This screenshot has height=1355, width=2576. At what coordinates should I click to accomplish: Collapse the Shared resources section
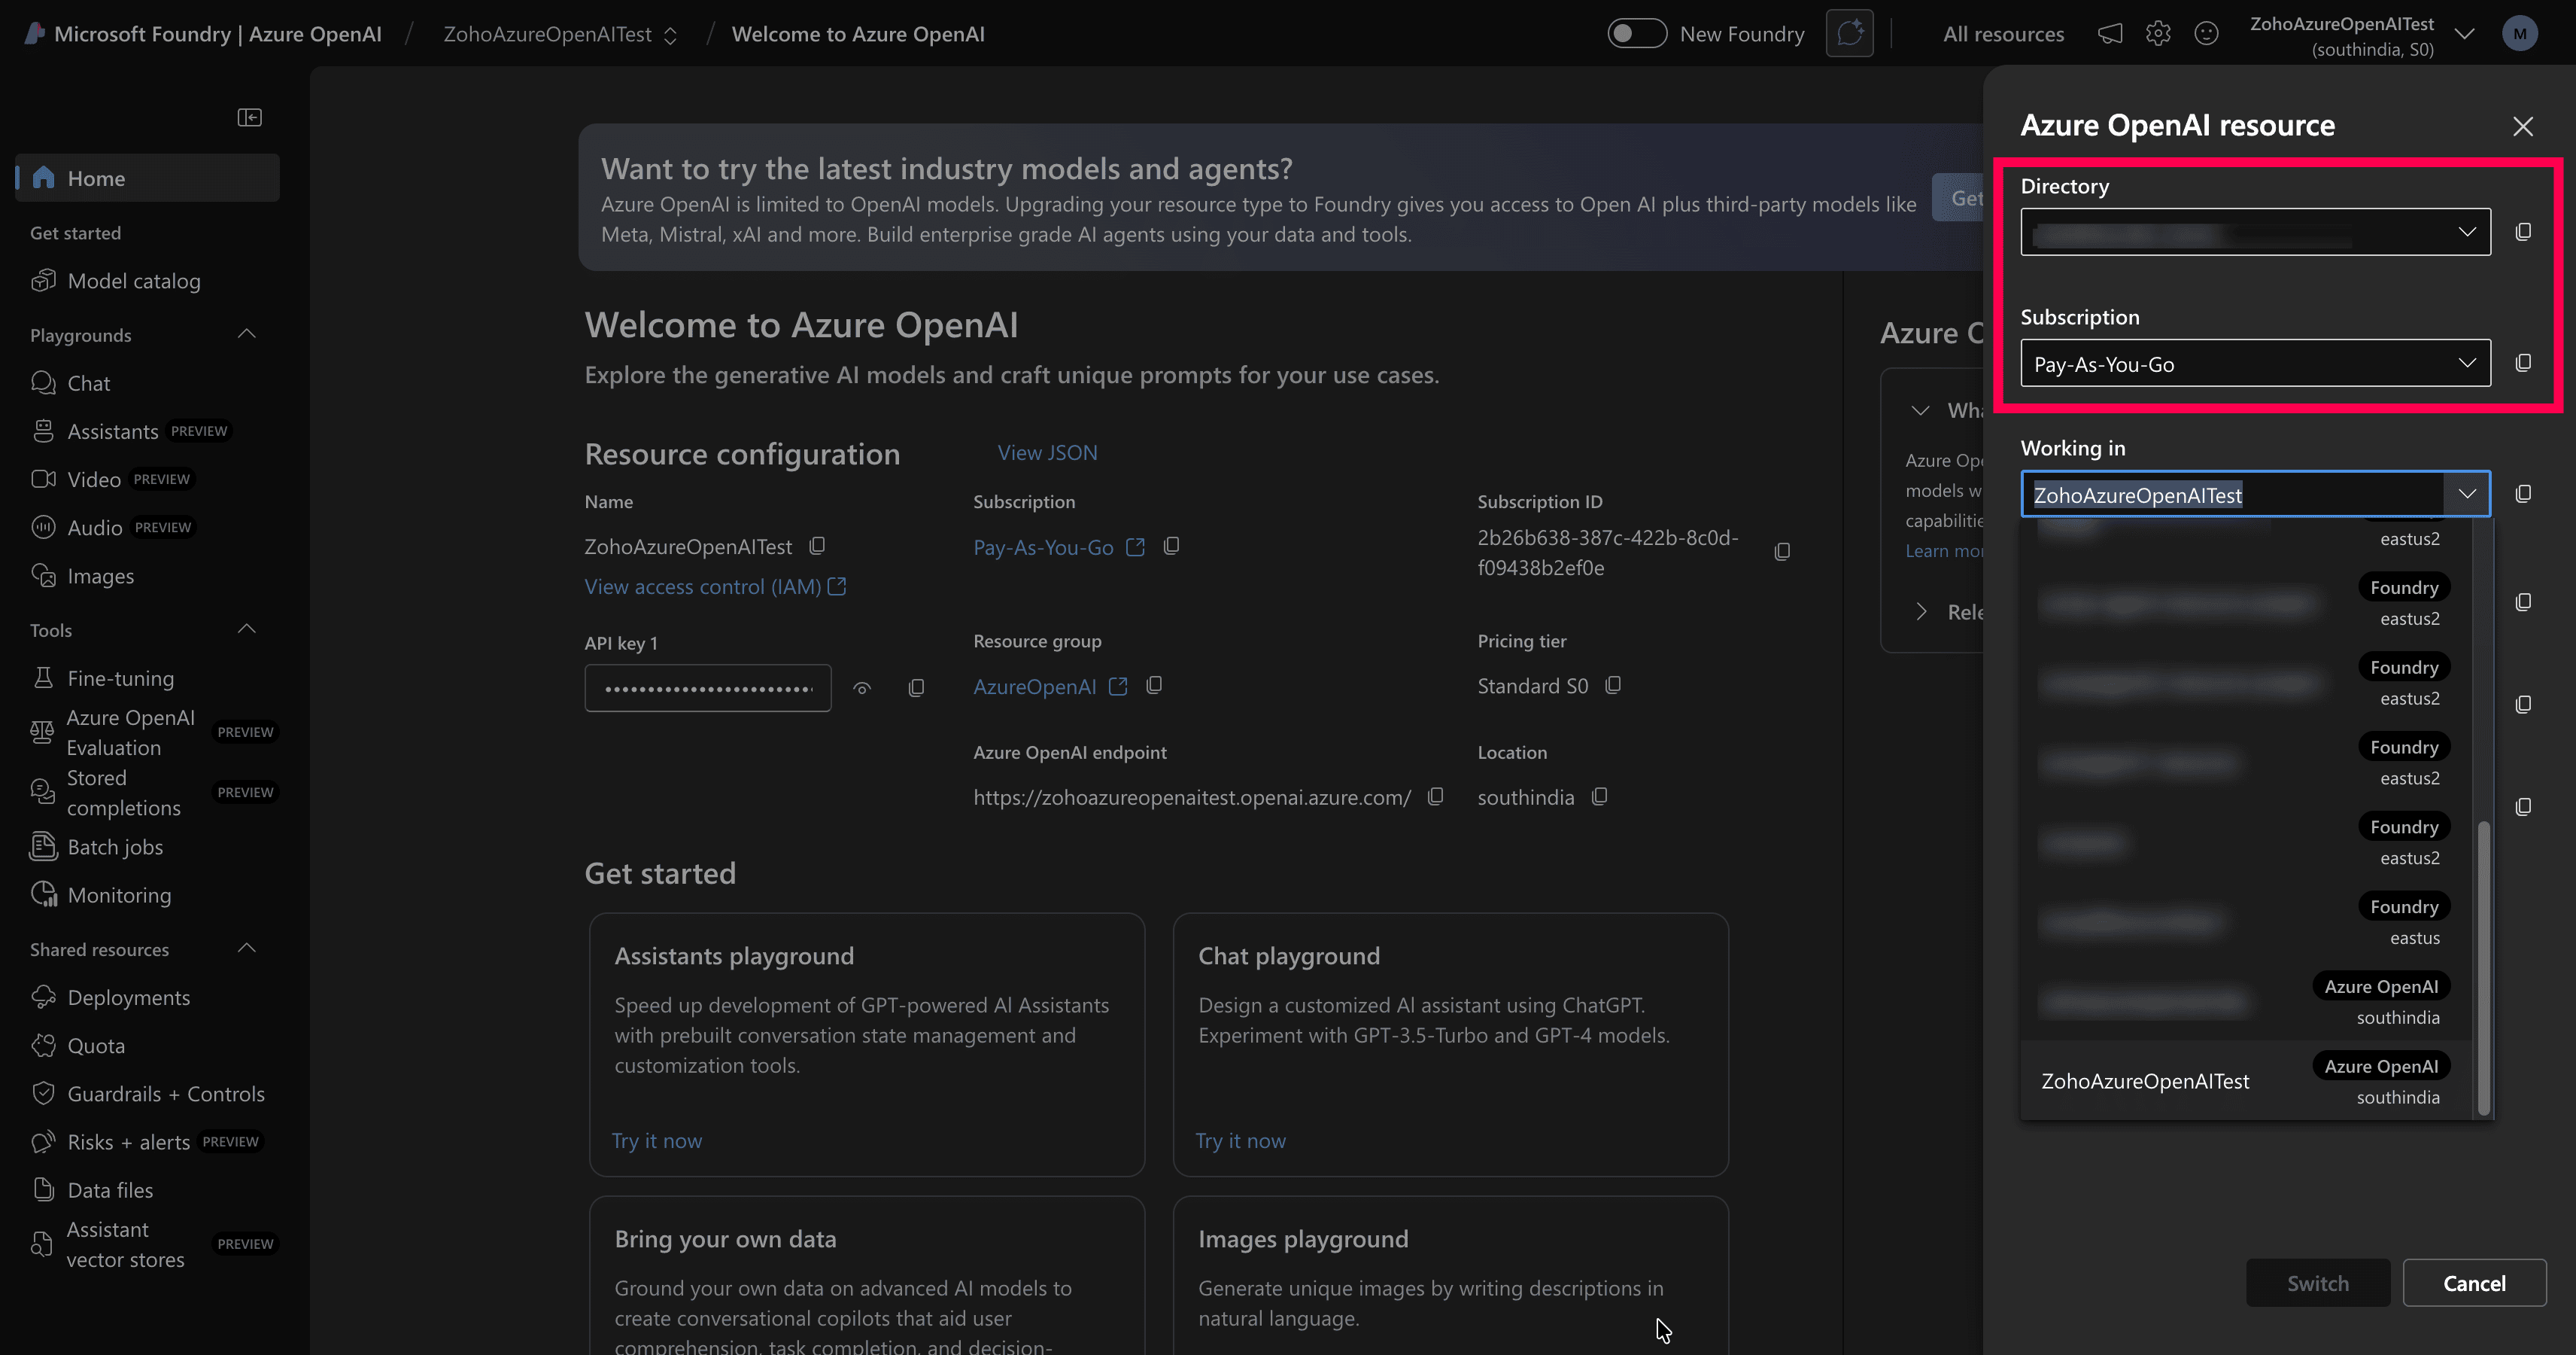point(247,948)
